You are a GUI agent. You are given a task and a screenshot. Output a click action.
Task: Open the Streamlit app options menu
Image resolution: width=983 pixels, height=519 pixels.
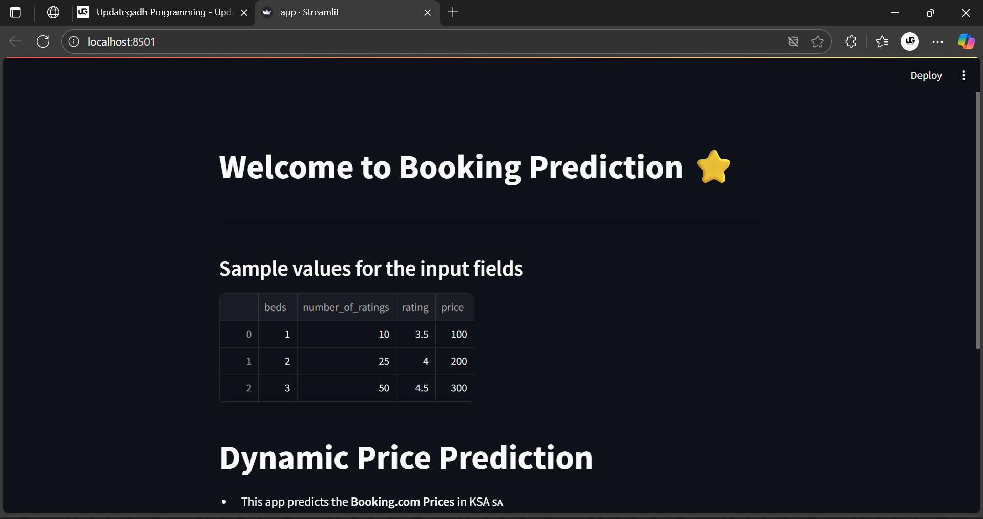(x=963, y=75)
